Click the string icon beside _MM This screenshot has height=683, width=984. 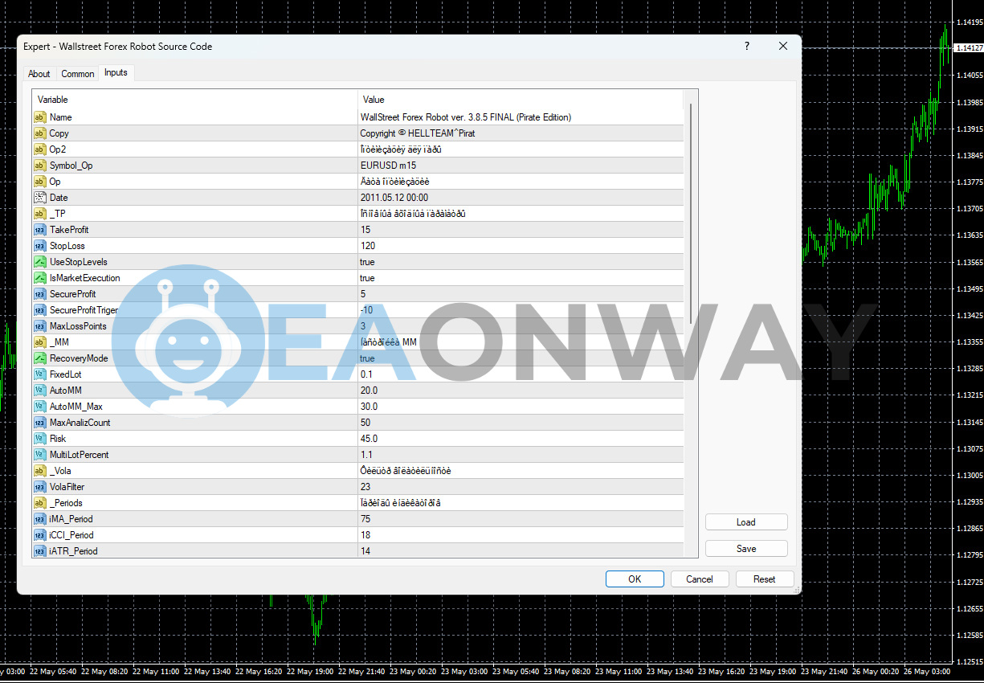click(x=40, y=342)
